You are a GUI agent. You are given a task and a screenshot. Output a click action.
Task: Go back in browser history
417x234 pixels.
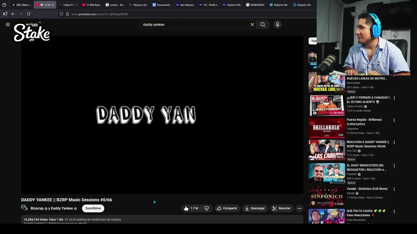click(x=13, y=14)
